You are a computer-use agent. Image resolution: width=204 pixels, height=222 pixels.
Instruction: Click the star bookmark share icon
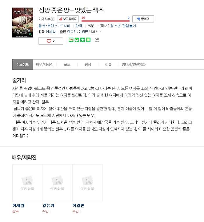click(82, 40)
